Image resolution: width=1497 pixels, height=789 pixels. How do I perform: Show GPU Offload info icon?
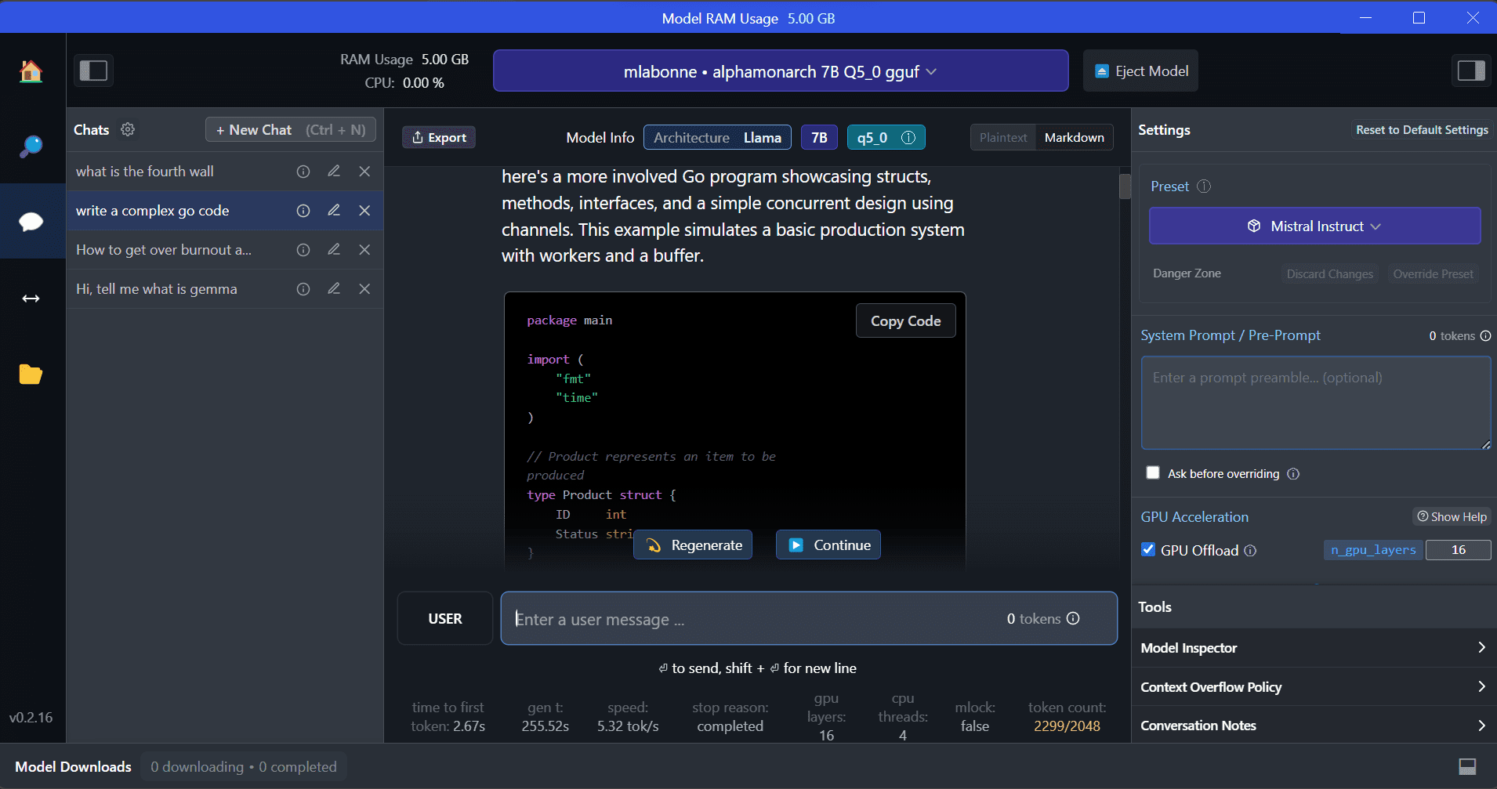coord(1250,550)
